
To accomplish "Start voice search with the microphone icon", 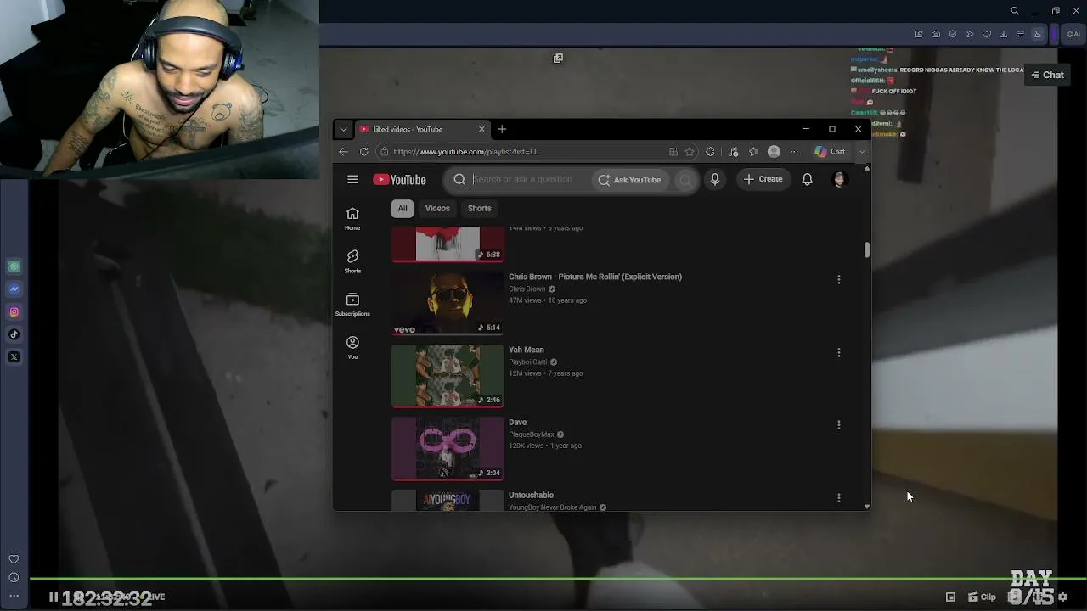I will click(715, 179).
